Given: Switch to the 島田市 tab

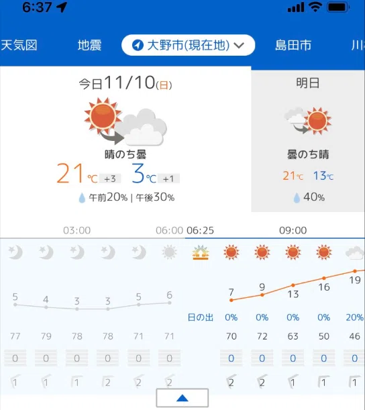Looking at the screenshot, I should point(293,45).
